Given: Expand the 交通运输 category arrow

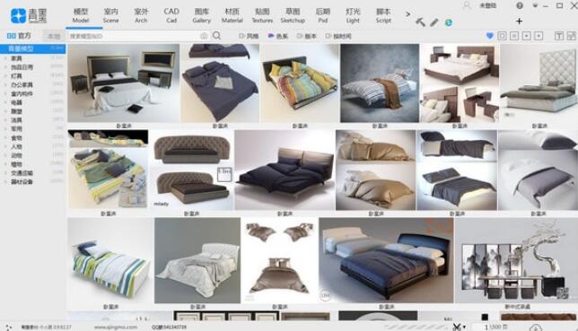Looking at the screenshot, I should tap(5, 173).
